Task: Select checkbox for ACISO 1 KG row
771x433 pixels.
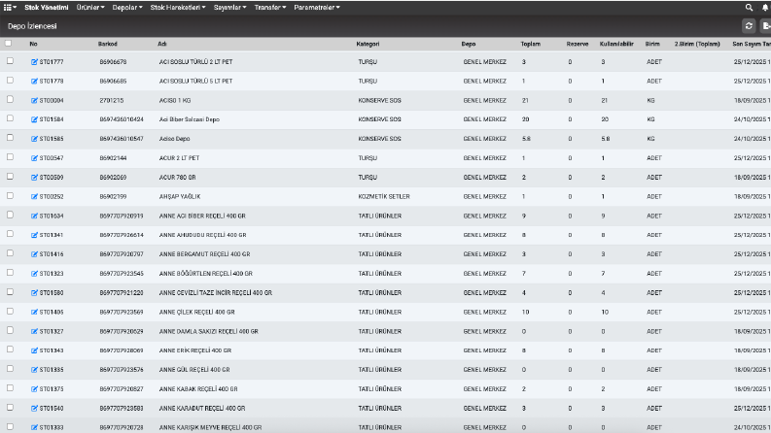Action: click(10, 99)
